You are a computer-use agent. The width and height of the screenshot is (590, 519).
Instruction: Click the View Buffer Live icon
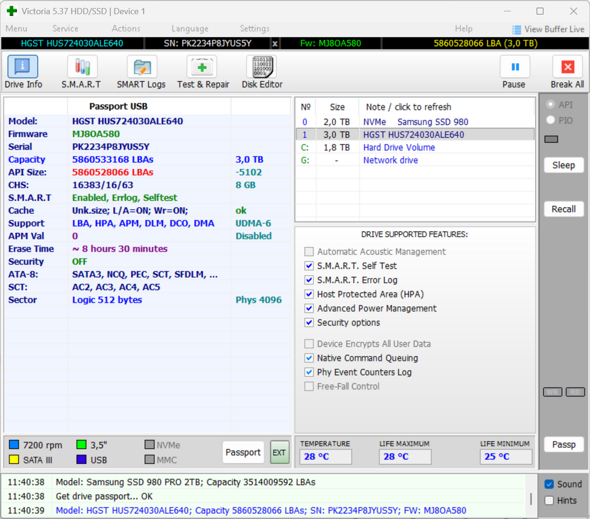pyautogui.click(x=517, y=29)
